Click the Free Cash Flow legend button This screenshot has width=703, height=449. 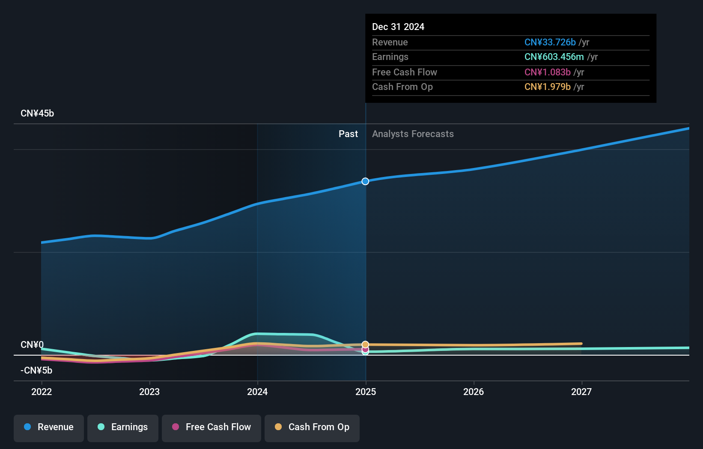click(211, 428)
